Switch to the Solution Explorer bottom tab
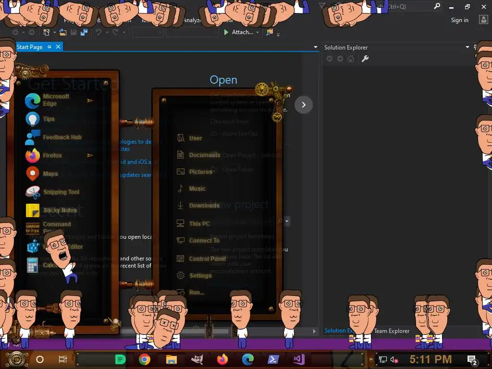Screen dimensions: 492x369 point(339,331)
